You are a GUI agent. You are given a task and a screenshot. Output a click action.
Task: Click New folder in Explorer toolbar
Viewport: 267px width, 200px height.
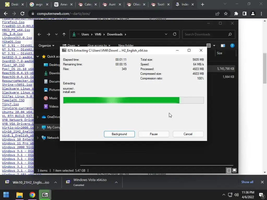(126, 45)
